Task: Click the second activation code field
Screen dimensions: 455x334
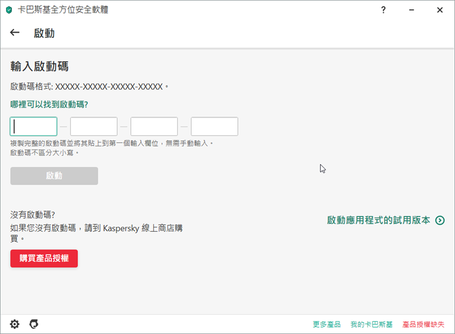Action: pos(94,126)
